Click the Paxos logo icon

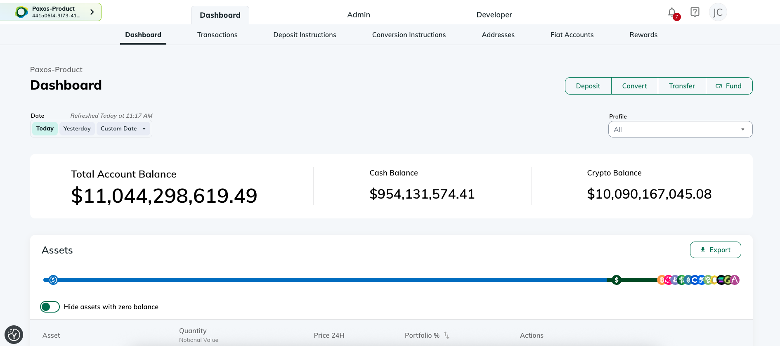[21, 12]
